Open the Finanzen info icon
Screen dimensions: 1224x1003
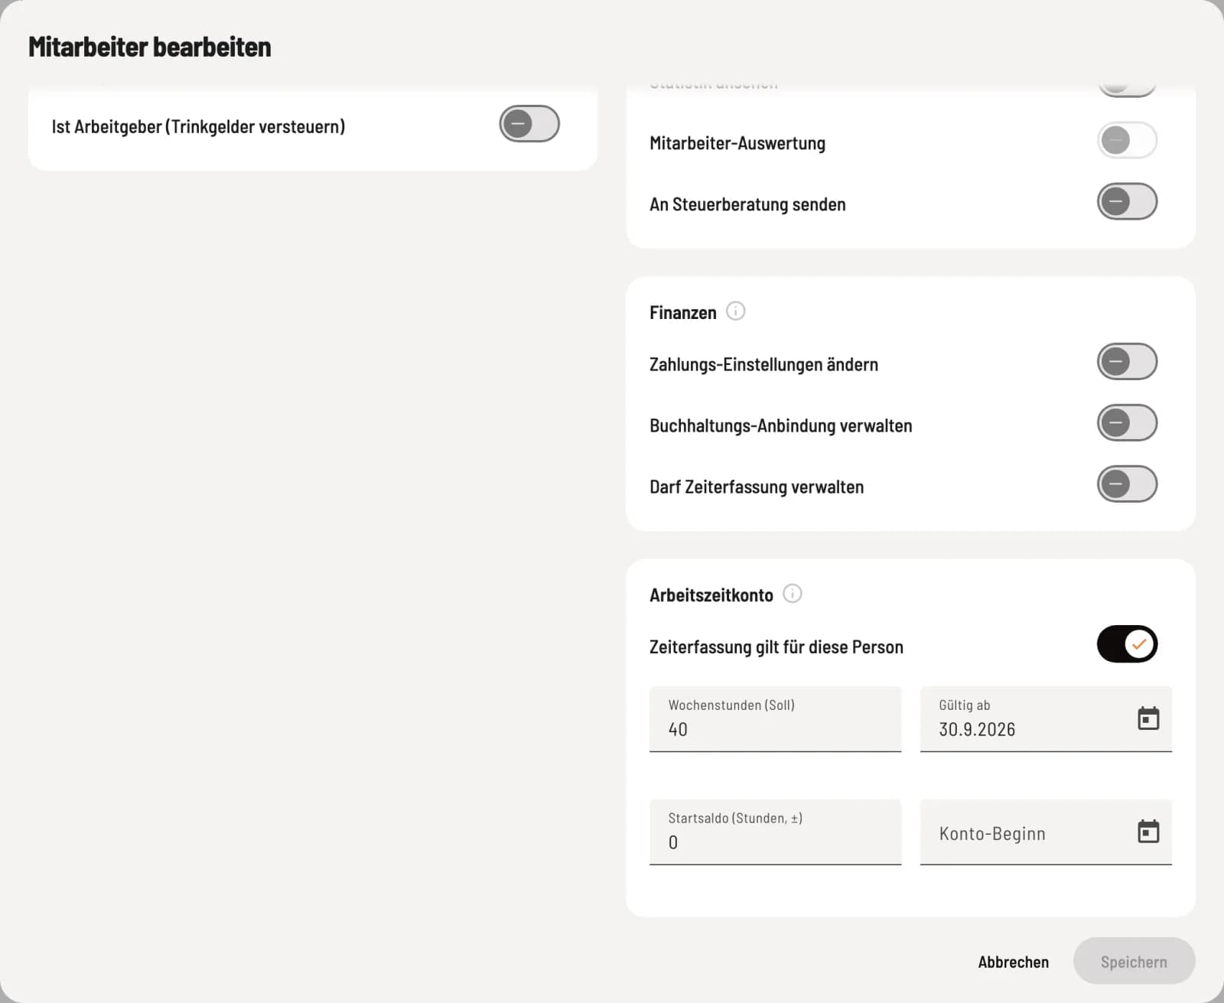(x=735, y=311)
